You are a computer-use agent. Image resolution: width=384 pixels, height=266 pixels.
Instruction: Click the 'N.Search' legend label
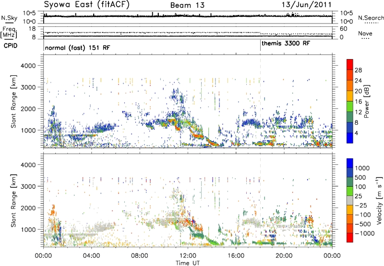371,18
